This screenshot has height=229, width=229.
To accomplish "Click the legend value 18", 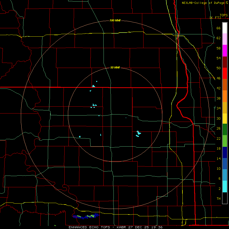I will coord(219,149).
